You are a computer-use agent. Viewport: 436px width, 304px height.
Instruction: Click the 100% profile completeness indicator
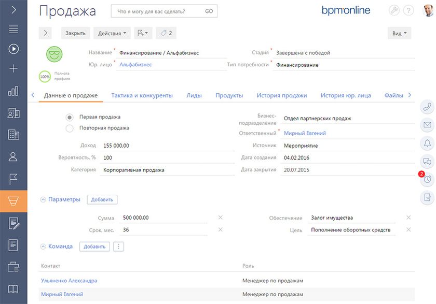45,77
